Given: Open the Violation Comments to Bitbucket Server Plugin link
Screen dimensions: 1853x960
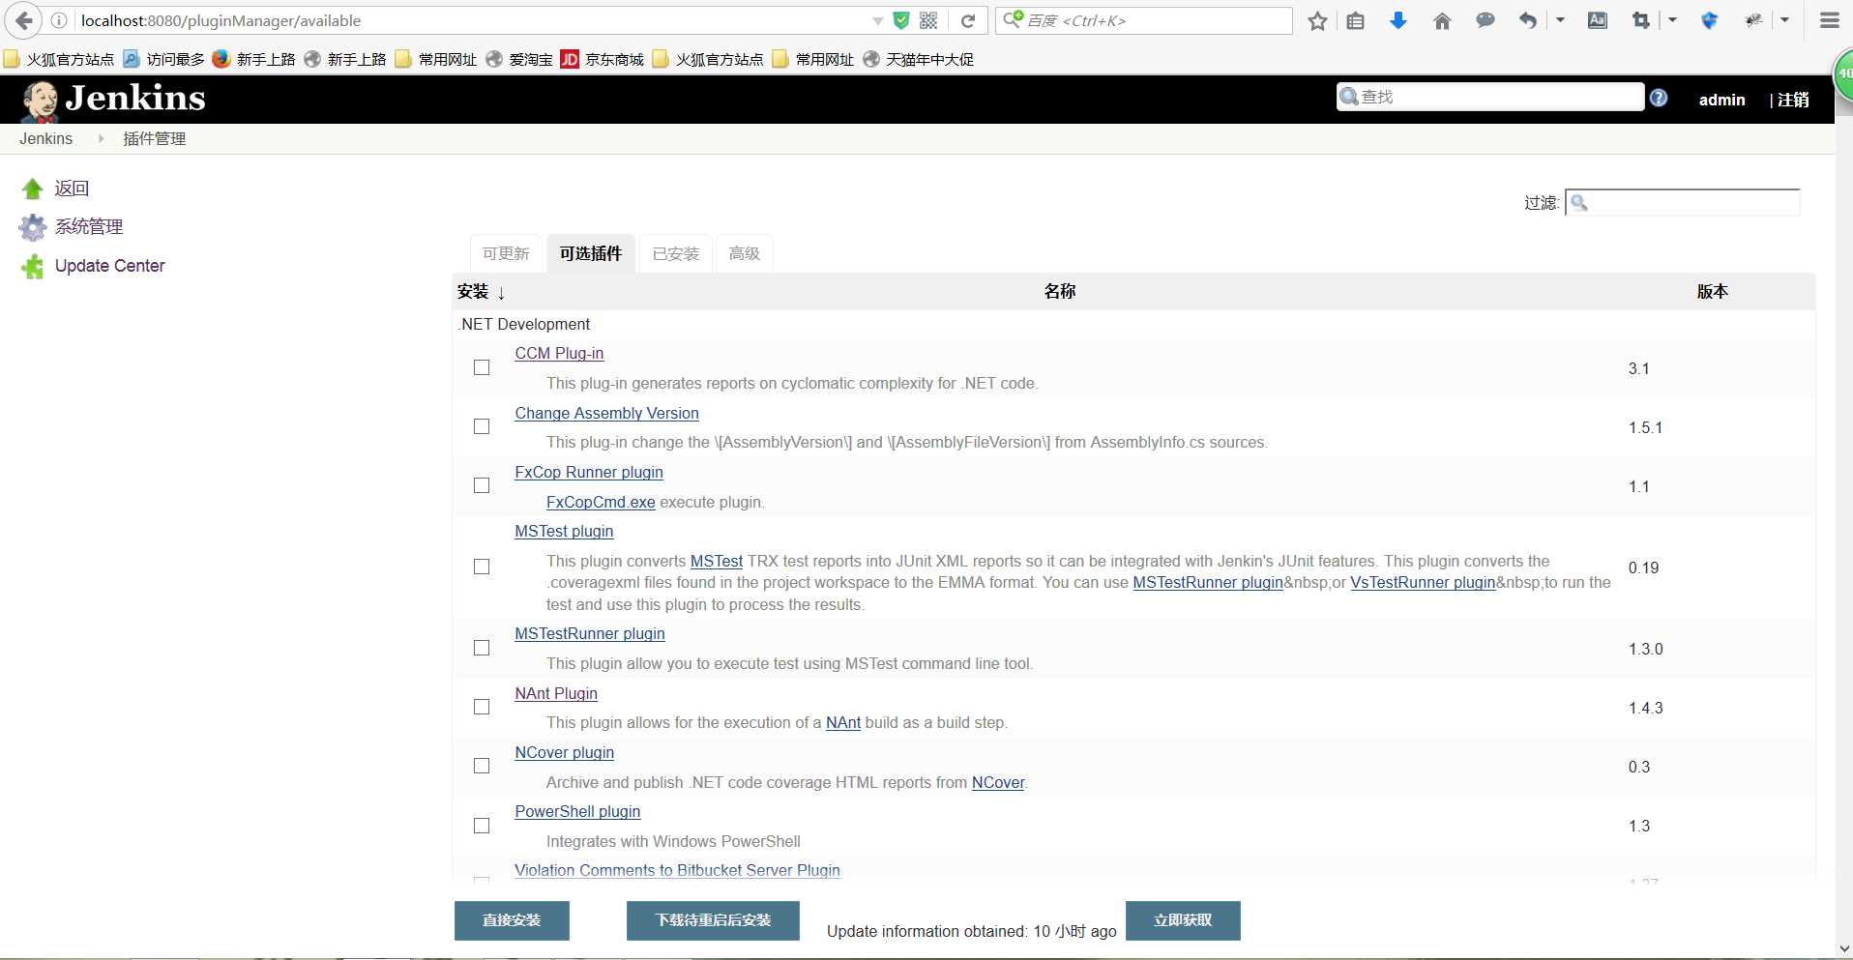Looking at the screenshot, I should click(x=677, y=871).
